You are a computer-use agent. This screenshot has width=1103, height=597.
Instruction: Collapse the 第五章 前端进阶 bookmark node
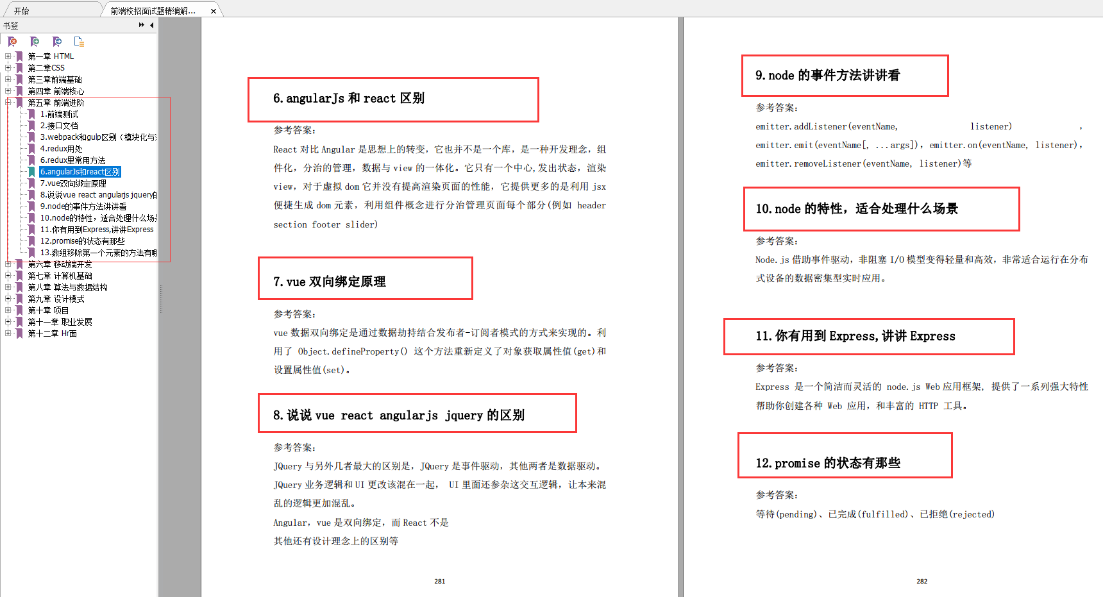tap(8, 103)
